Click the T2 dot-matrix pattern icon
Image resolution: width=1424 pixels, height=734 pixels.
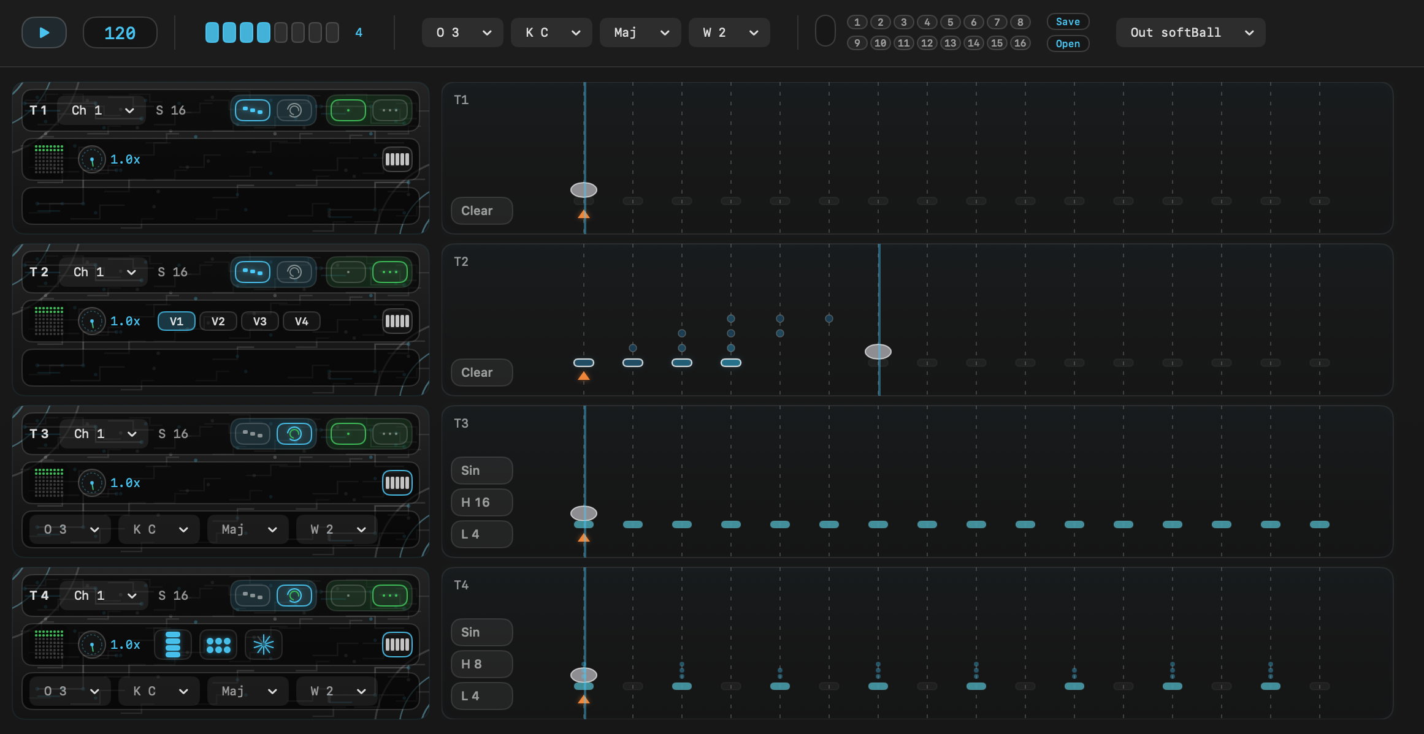click(x=49, y=321)
